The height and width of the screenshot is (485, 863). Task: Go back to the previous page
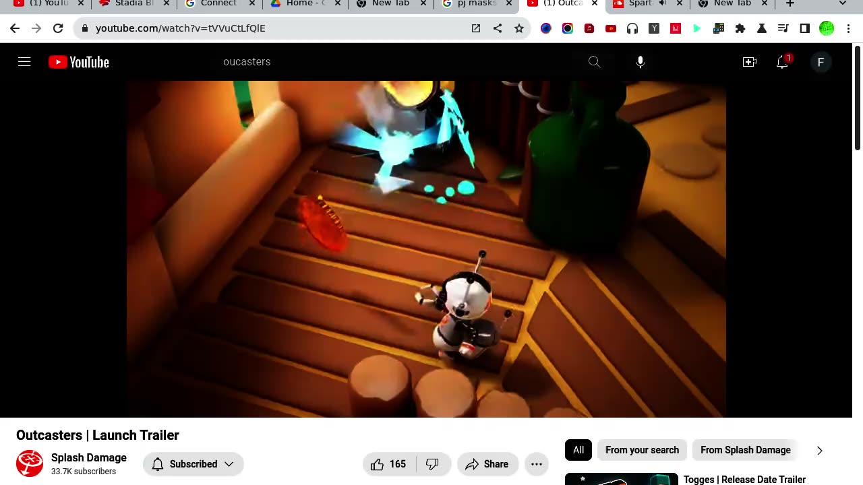pyautogui.click(x=15, y=28)
